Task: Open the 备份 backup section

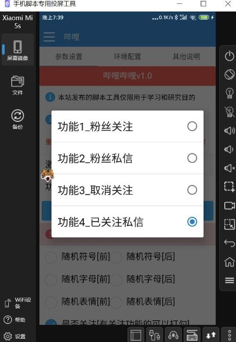Action: click(x=18, y=119)
